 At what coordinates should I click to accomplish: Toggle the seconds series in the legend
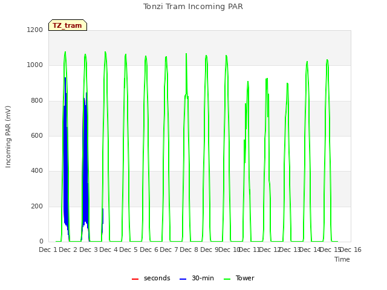(151, 278)
